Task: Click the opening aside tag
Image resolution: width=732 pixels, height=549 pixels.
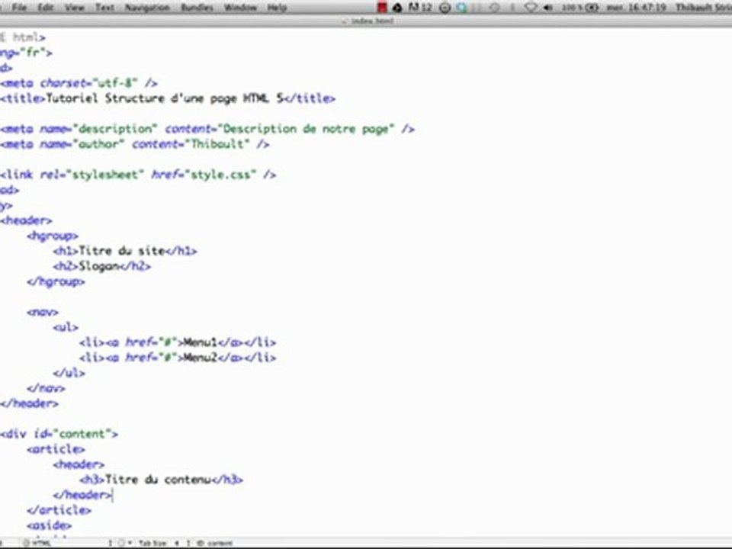Action: point(49,525)
